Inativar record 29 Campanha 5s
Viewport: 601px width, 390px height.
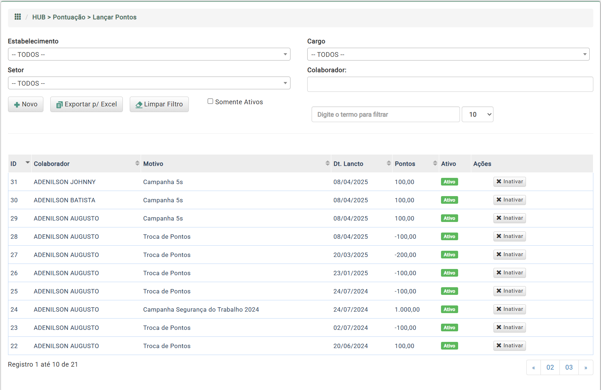point(510,218)
